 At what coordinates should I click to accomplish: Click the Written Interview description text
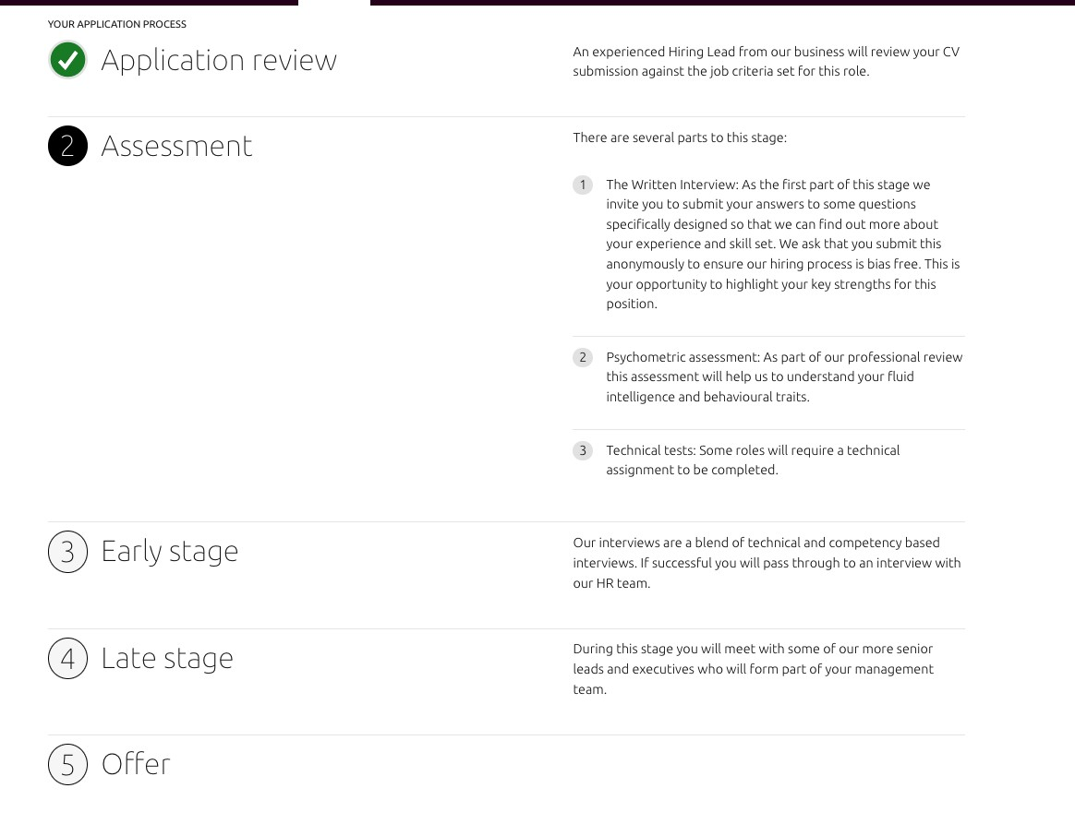pyautogui.click(x=783, y=244)
